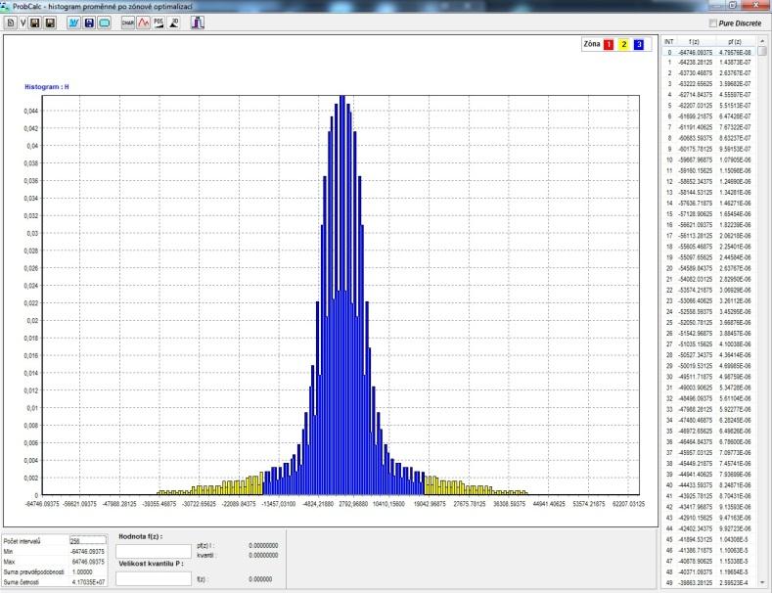
Task: Click the tallest blue histogram bar at peak
Action: point(342,295)
